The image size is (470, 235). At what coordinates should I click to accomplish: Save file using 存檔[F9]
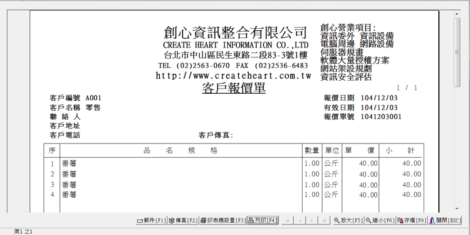(412, 220)
